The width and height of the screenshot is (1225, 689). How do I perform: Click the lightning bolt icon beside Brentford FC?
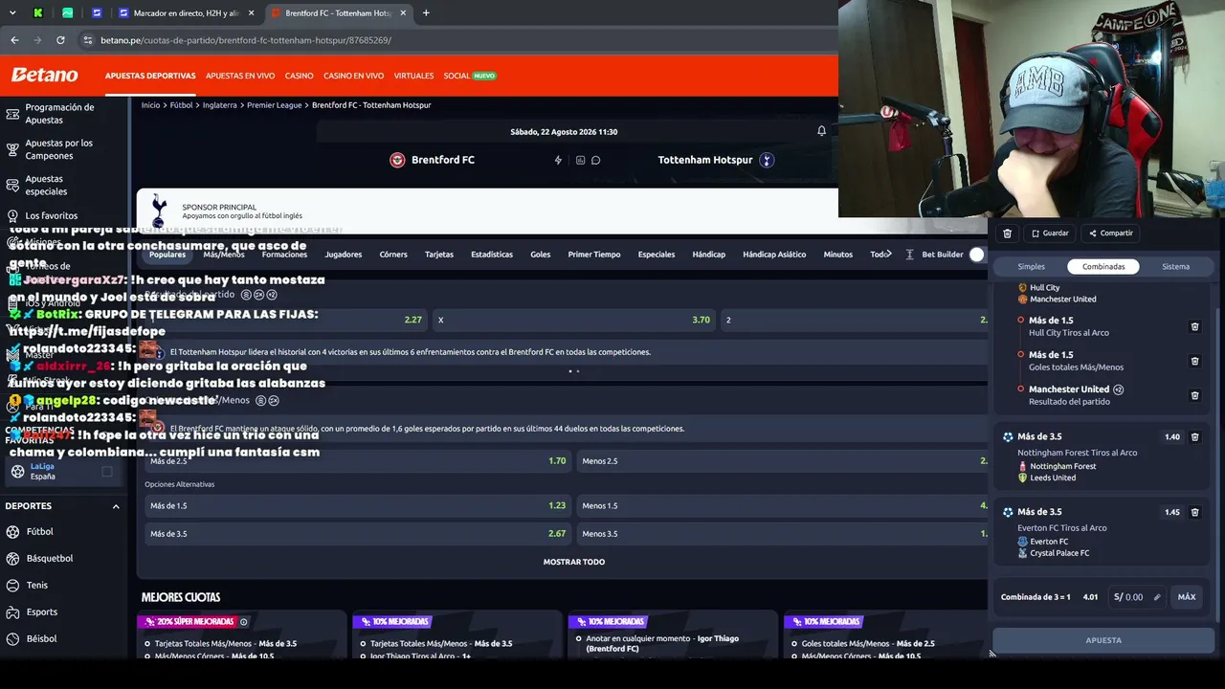(558, 160)
